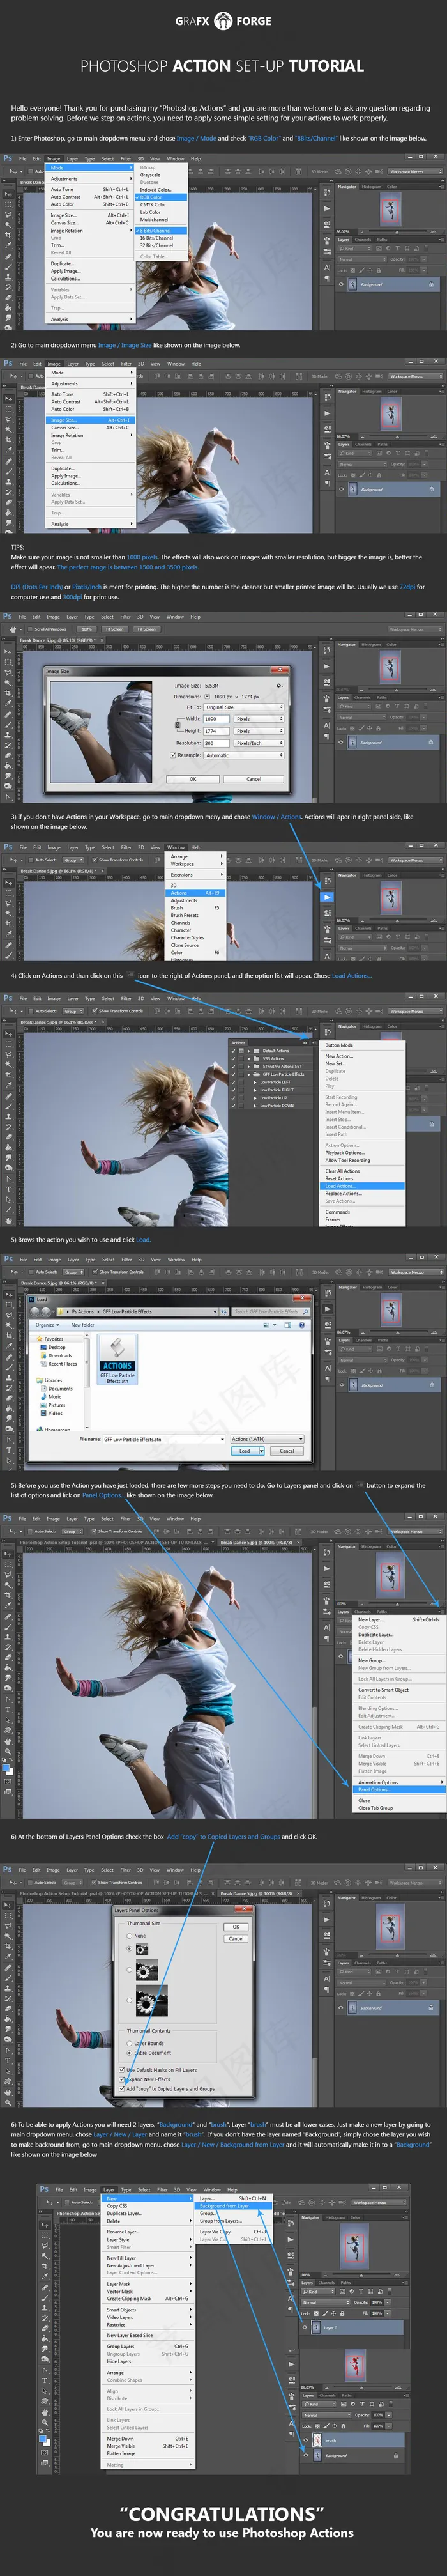Viewport: 447px width, 2576px height.
Task: Choose the highlighted Image Size... menu entry in step 2
Action: [x=91, y=420]
